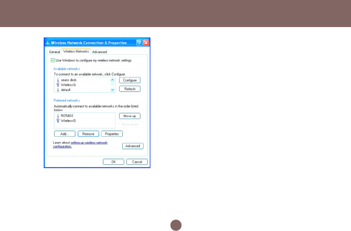The height and width of the screenshot is (231, 351).
Task: Click available networks scroll up arrow
Action: (112, 80)
